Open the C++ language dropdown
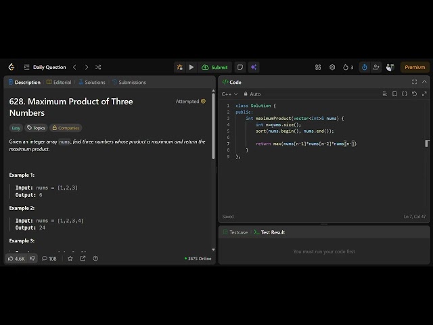The image size is (433, 325). tap(229, 94)
